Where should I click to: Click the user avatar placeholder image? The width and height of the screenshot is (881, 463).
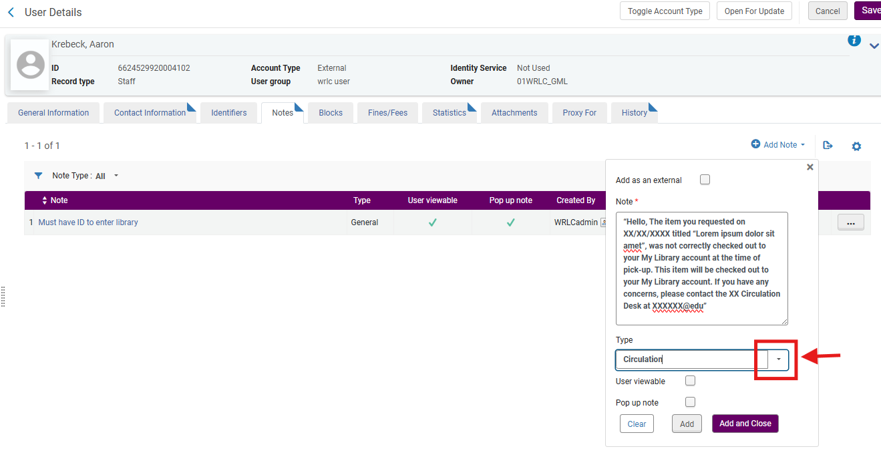pos(30,65)
